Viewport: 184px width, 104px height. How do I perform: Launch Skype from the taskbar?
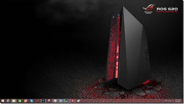pos(32,101)
